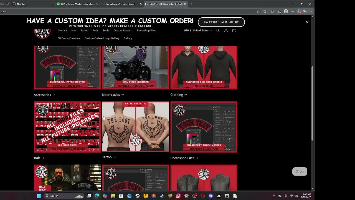Open the Photoshop Files collection link
Image resolution: width=355 pixels, height=200 pixels.
click(x=184, y=158)
